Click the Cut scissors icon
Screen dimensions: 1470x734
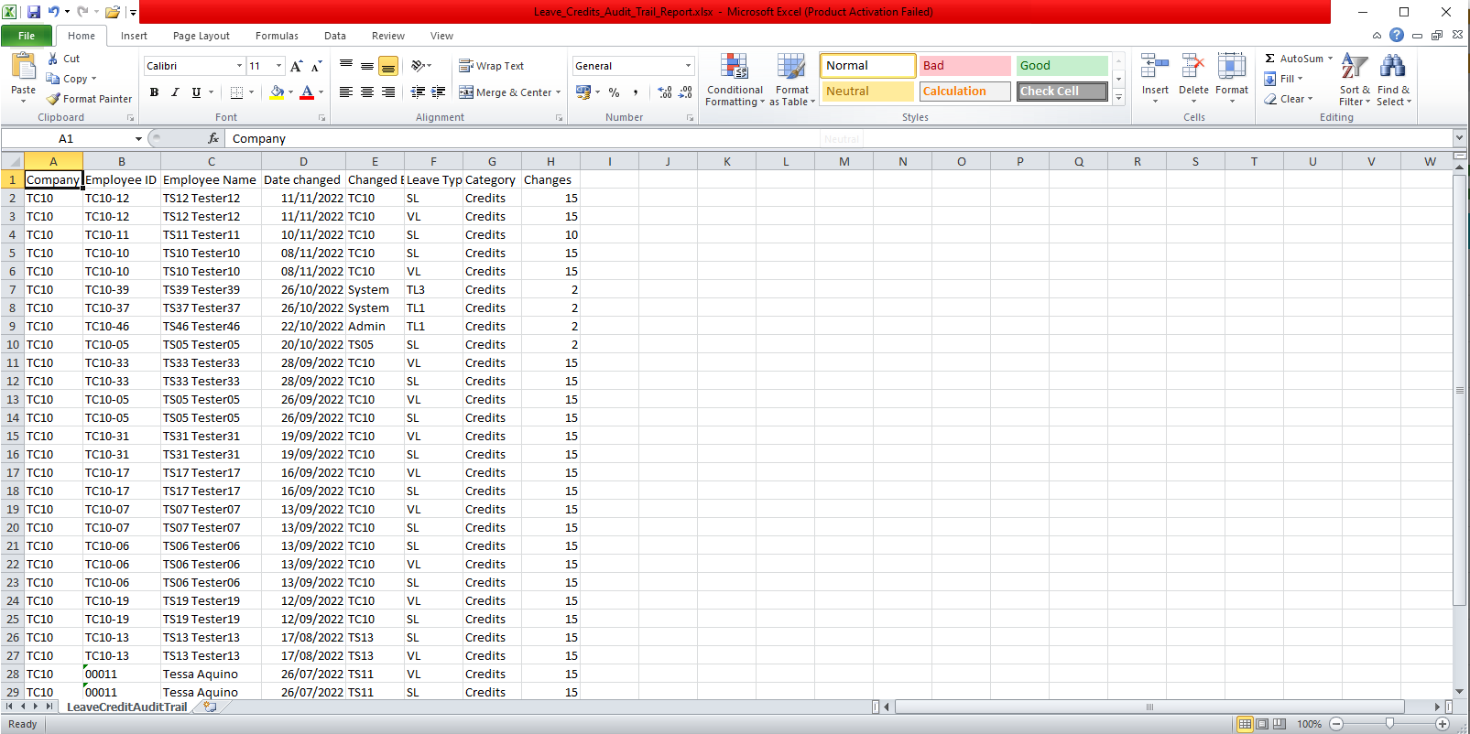tap(53, 59)
